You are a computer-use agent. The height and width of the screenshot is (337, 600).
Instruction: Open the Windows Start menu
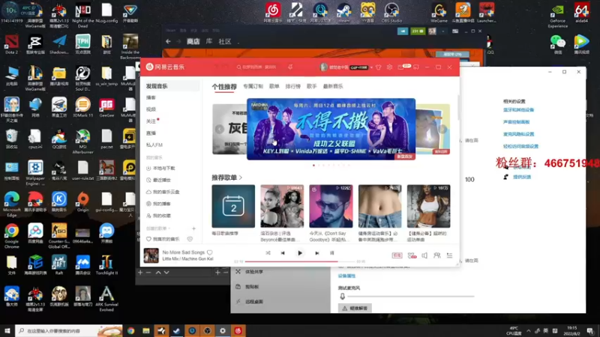(x=7, y=330)
